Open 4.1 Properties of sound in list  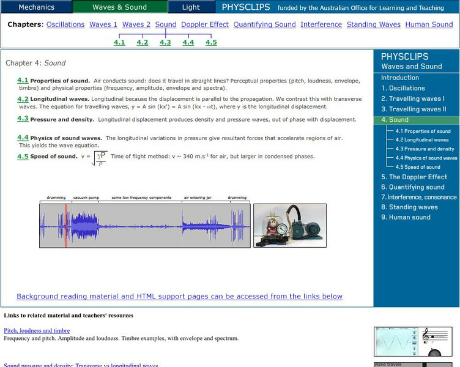pos(23,80)
